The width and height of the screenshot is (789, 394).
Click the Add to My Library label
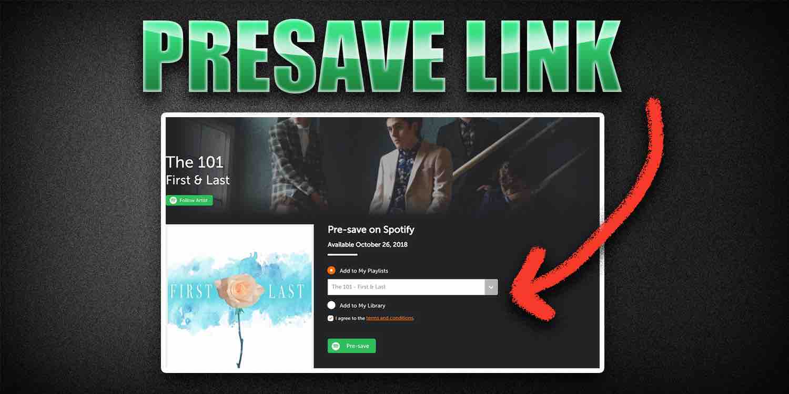(362, 306)
